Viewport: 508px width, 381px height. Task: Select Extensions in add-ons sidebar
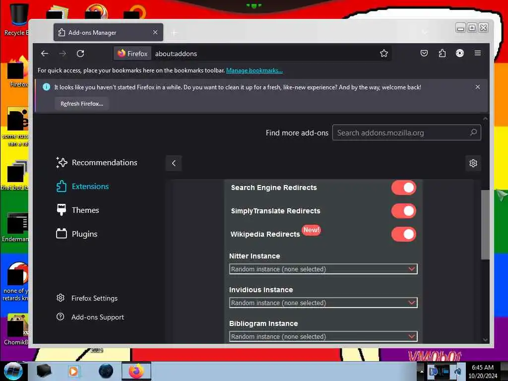point(82,187)
